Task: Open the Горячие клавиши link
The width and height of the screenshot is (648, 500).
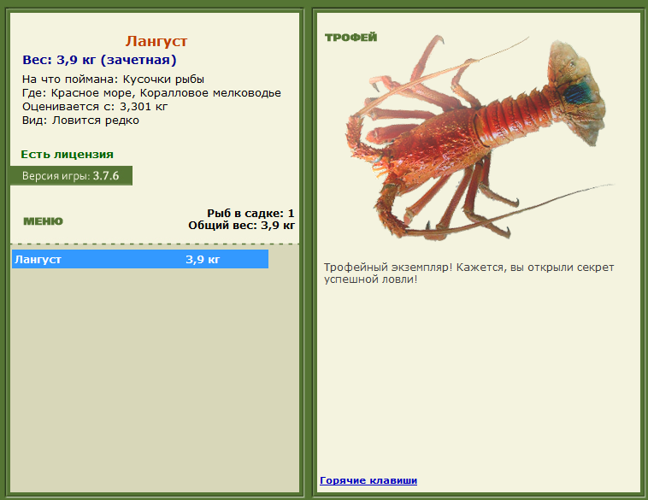Action: (x=368, y=480)
